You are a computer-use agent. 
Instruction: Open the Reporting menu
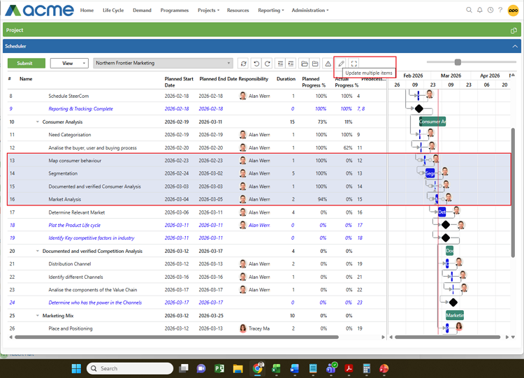[x=270, y=10]
